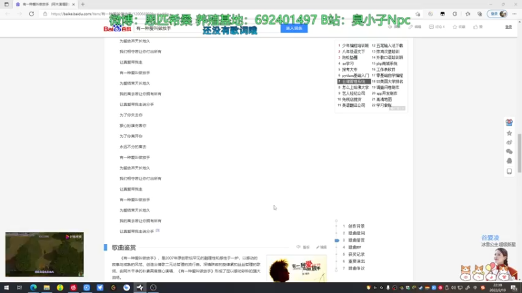Open a new browser tab

coord(83,5)
